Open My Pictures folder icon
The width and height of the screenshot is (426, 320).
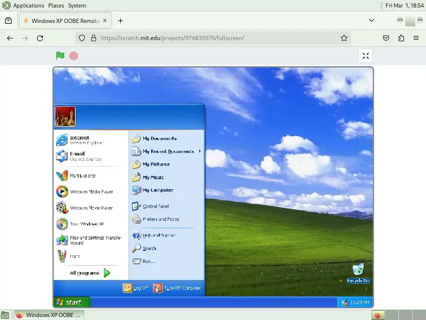(x=136, y=164)
